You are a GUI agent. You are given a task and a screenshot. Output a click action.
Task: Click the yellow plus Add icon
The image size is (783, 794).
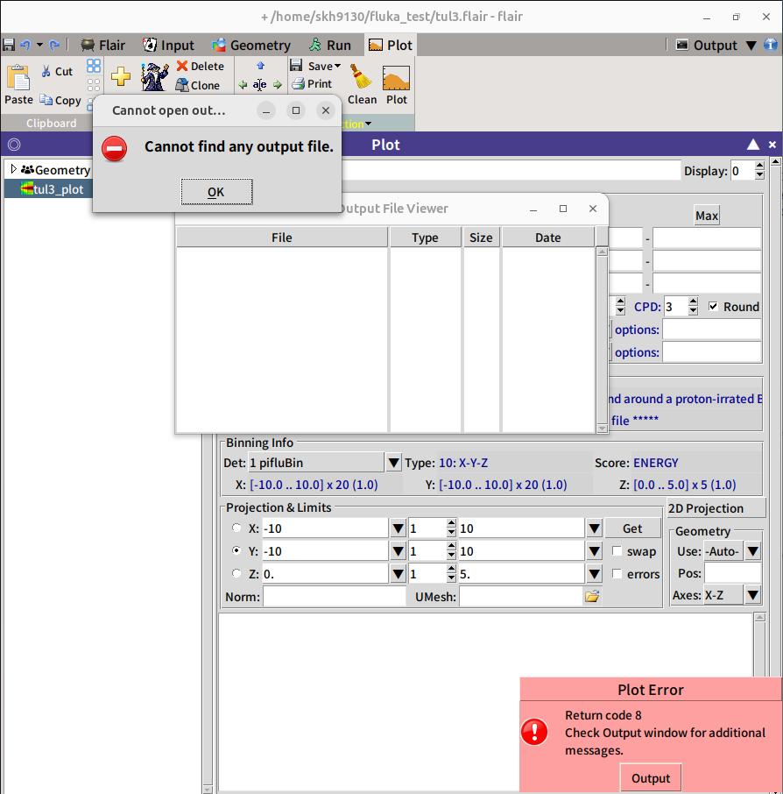[121, 77]
